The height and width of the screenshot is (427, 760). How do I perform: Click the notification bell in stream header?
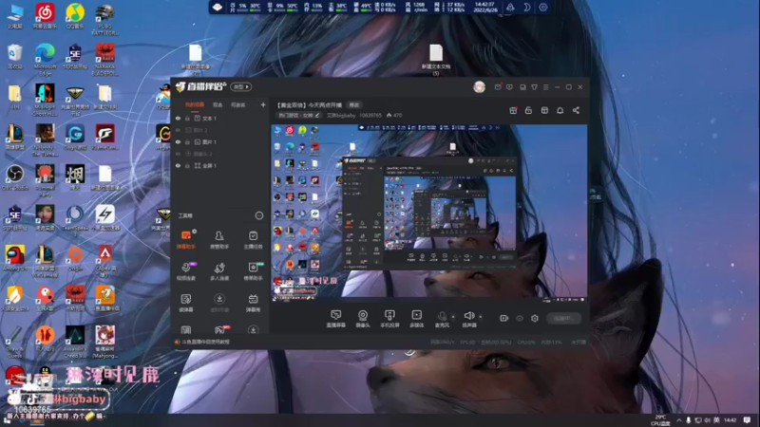560,110
